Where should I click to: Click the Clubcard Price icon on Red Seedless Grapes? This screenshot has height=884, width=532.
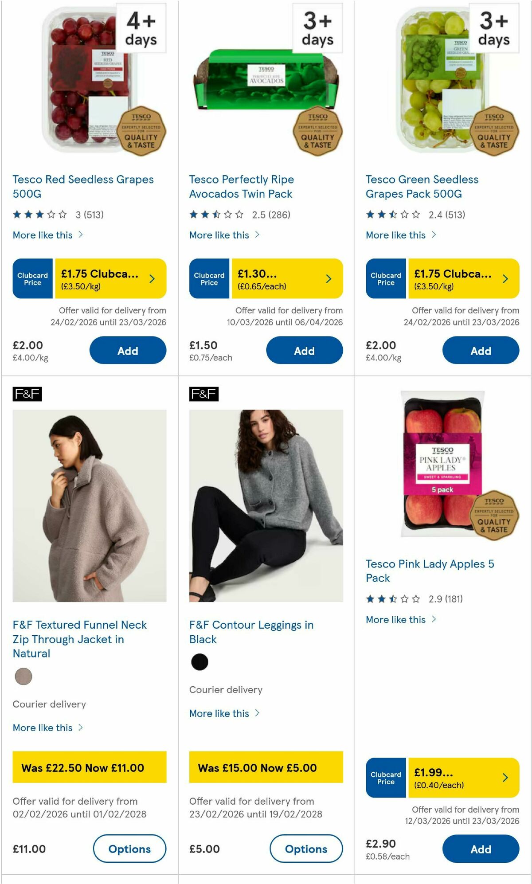pyautogui.click(x=32, y=278)
